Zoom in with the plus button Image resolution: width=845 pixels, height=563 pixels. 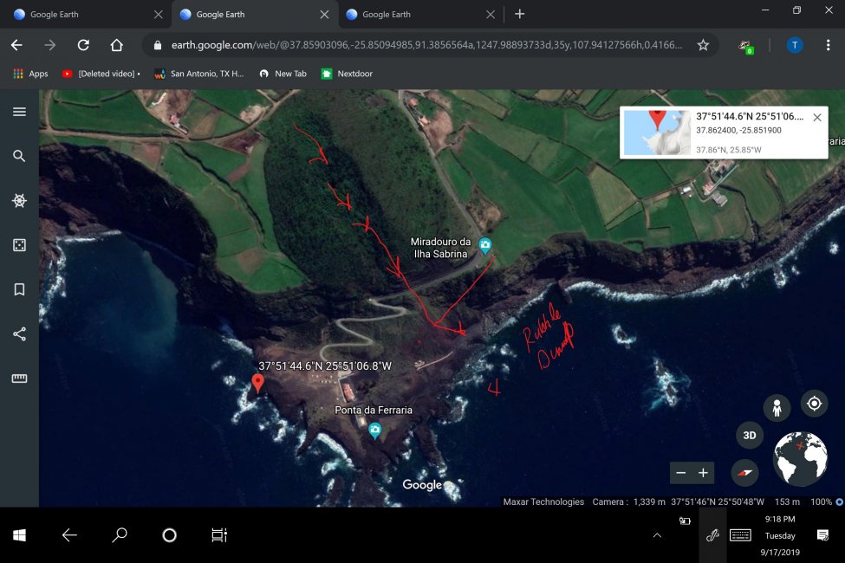(703, 473)
